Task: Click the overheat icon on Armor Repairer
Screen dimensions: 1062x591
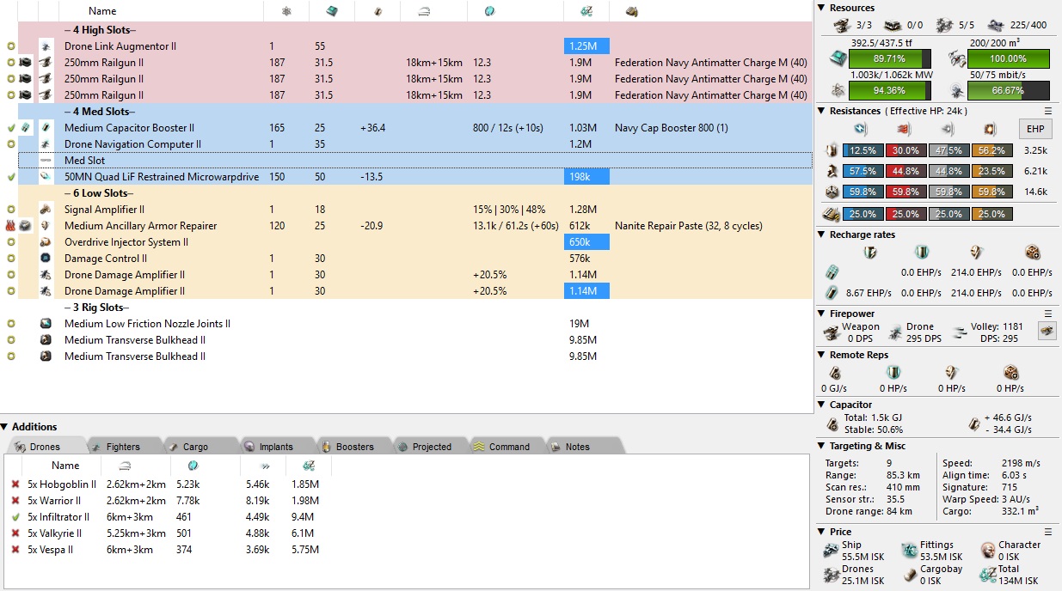Action: coord(10,226)
